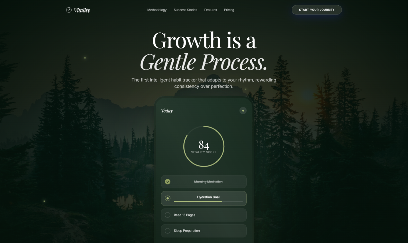Click the Hydration Goal title text
Screen dimensions: 408x243
click(208, 197)
